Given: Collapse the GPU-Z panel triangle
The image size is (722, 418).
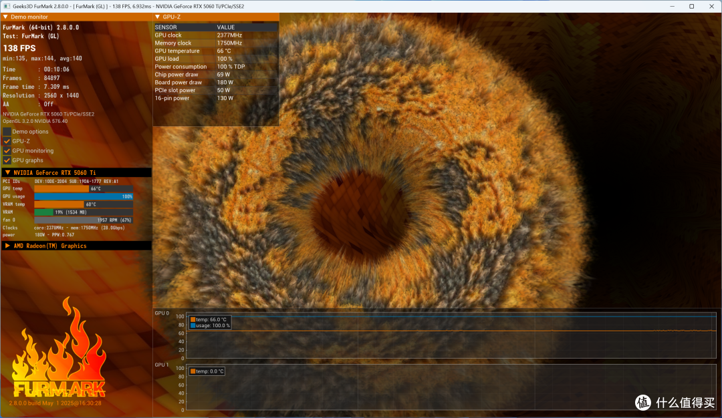Looking at the screenshot, I should [158, 17].
